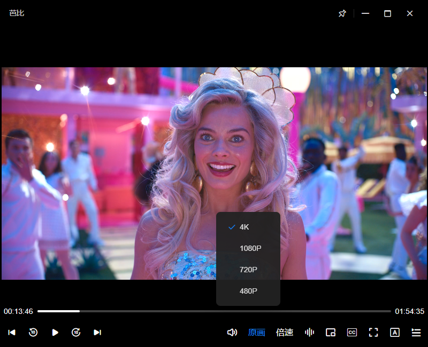Toggle CC subtitles
This screenshot has height=347, width=428.
(x=352, y=333)
